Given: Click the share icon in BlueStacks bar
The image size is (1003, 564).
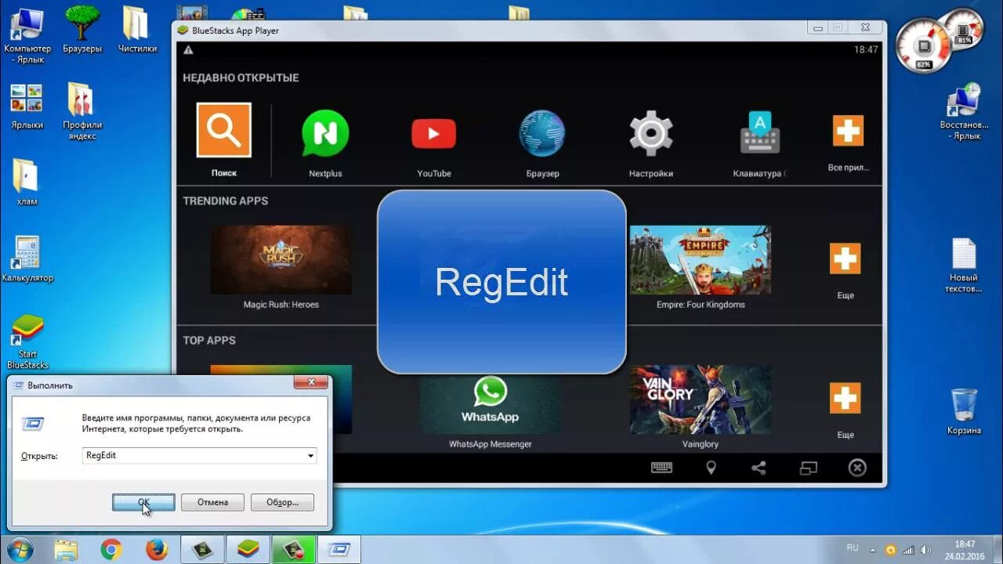Looking at the screenshot, I should (x=759, y=468).
